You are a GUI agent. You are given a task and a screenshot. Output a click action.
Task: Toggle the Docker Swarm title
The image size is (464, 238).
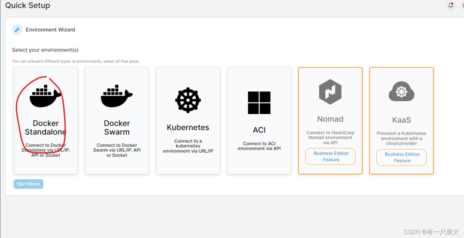[117, 128]
